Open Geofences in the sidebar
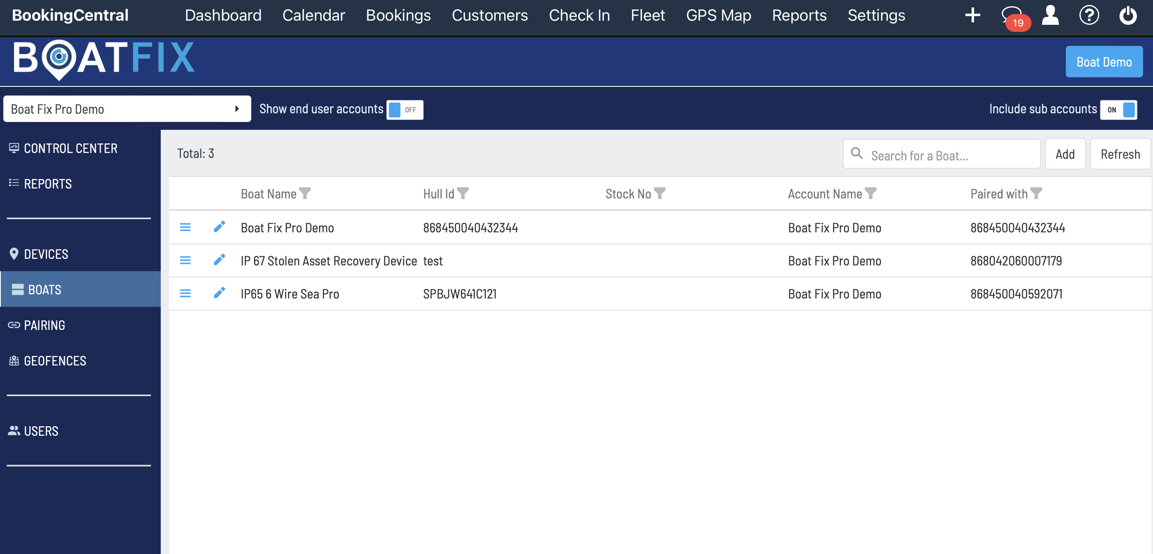Screen dimensions: 1153x554 pyautogui.click(x=81, y=361)
